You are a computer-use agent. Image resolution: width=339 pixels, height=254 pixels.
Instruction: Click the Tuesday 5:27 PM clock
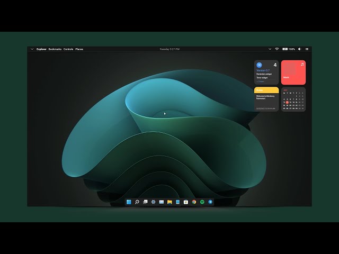(x=169, y=49)
